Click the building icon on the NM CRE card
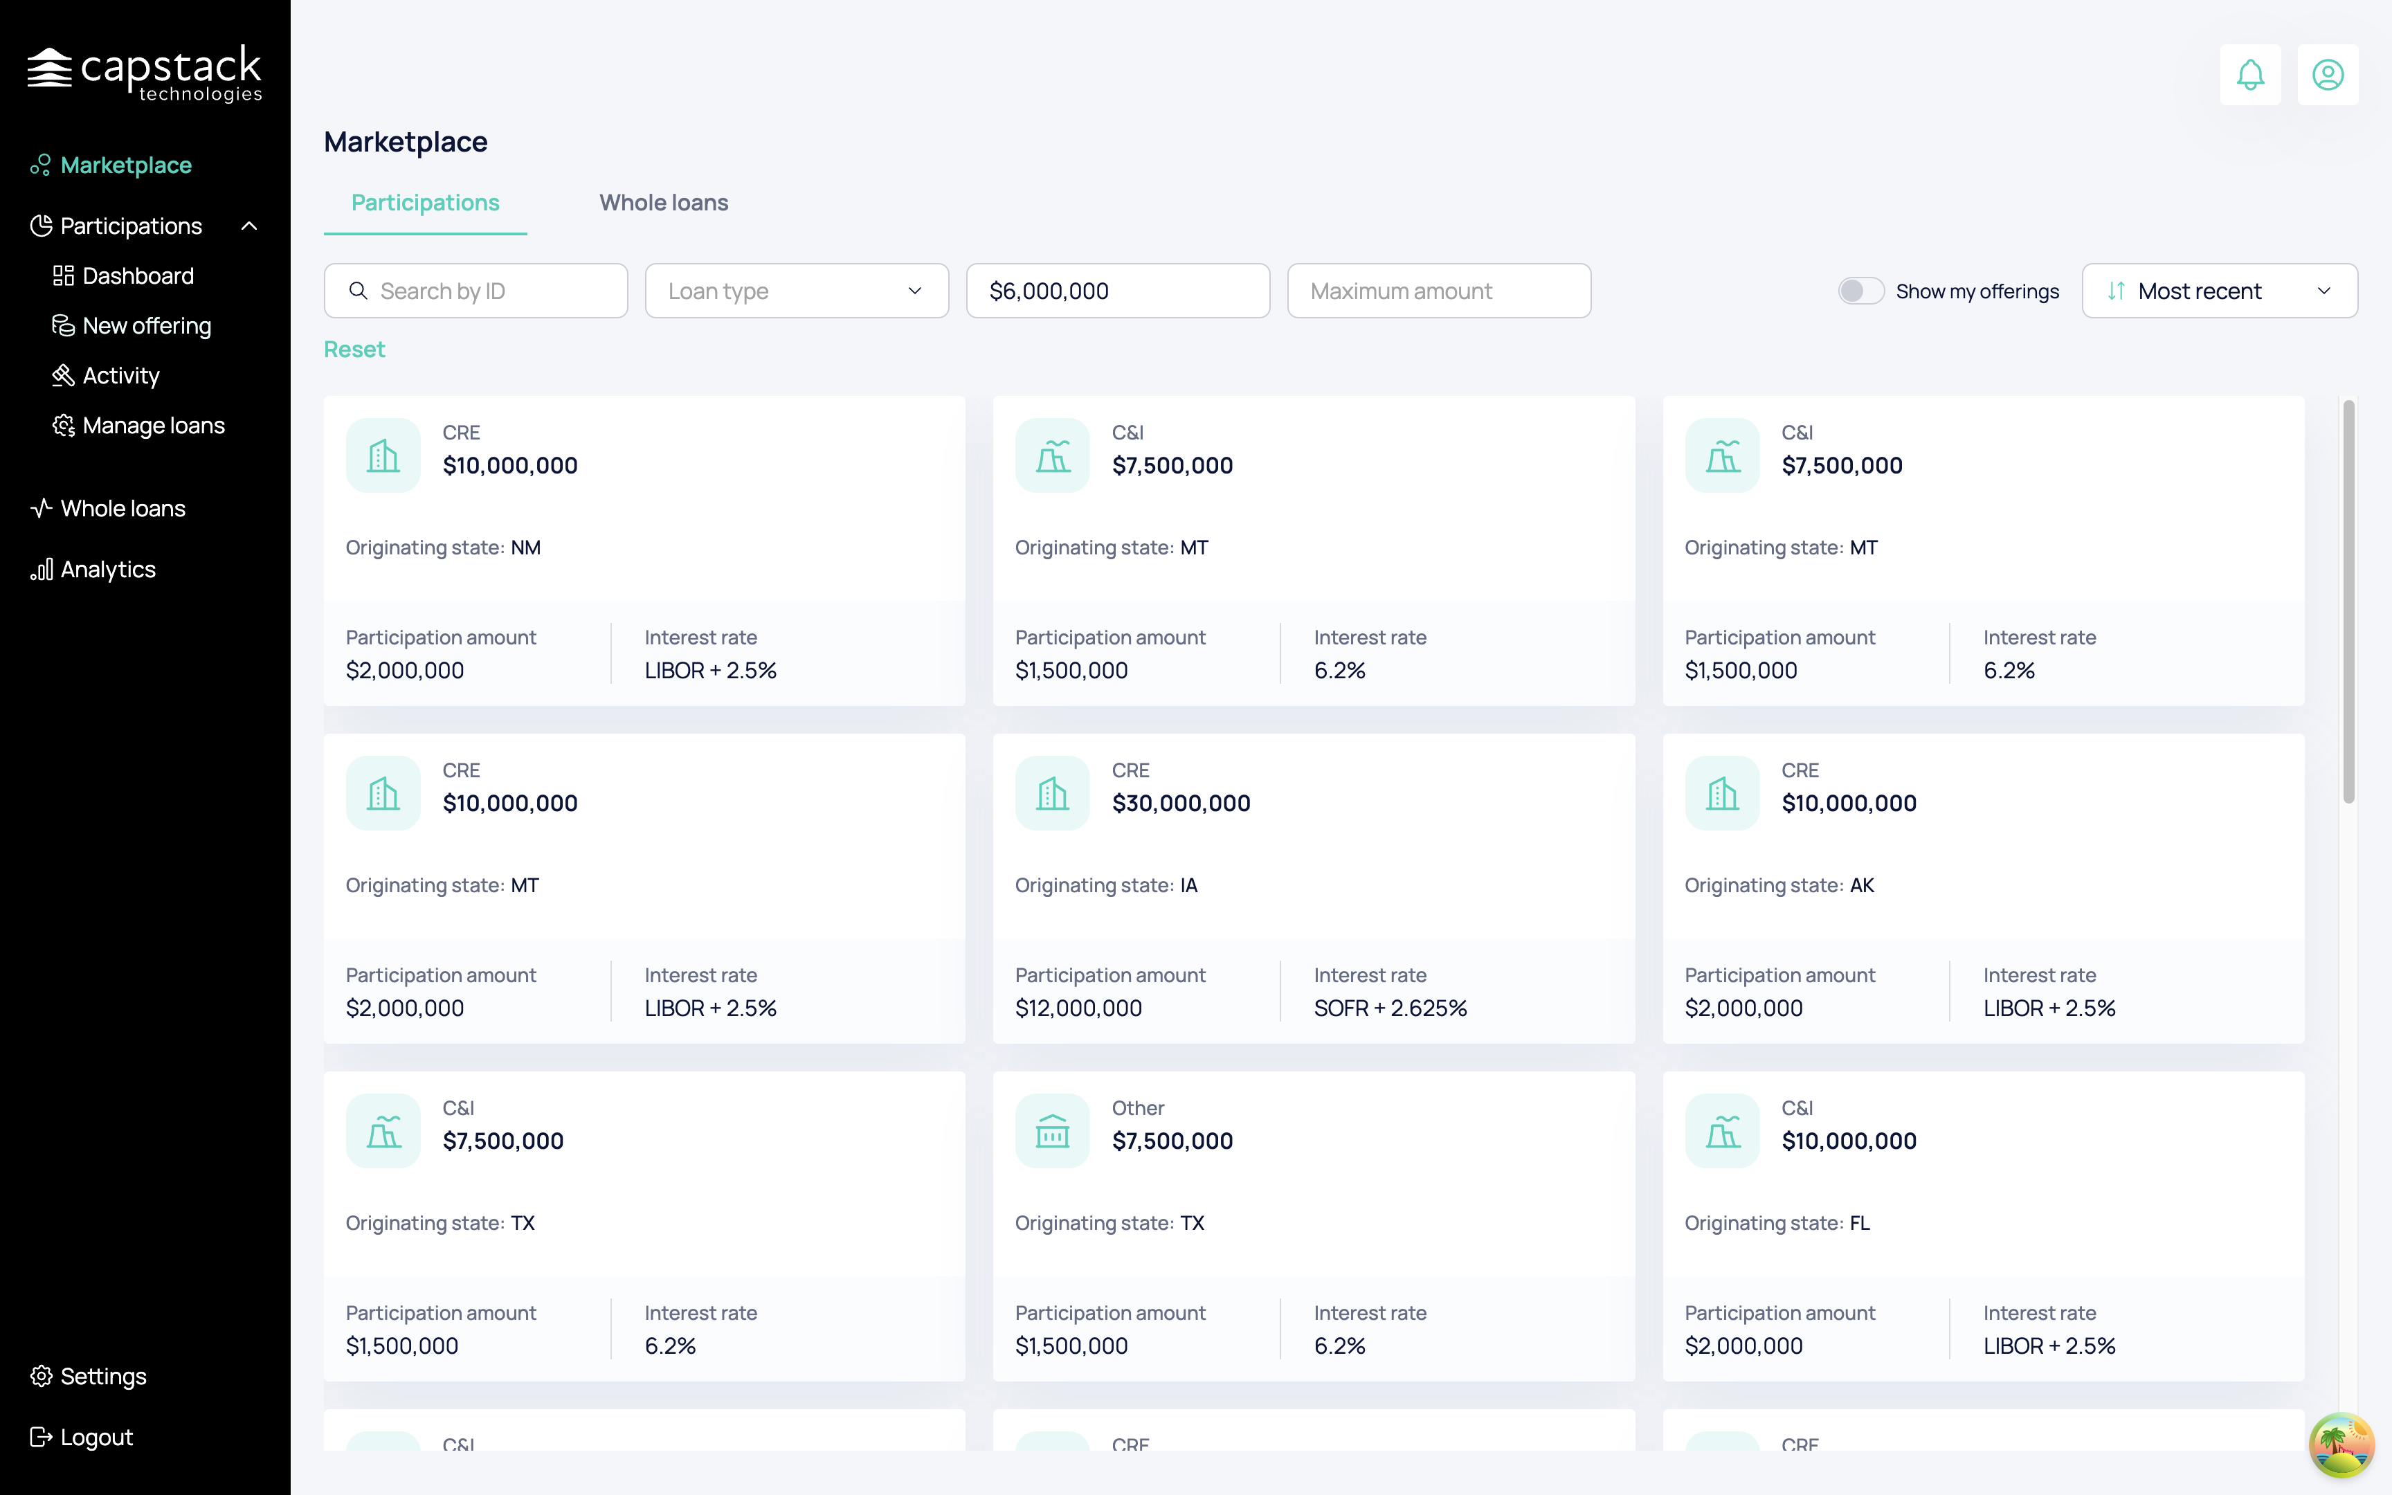This screenshot has height=1495, width=2392. (x=383, y=456)
